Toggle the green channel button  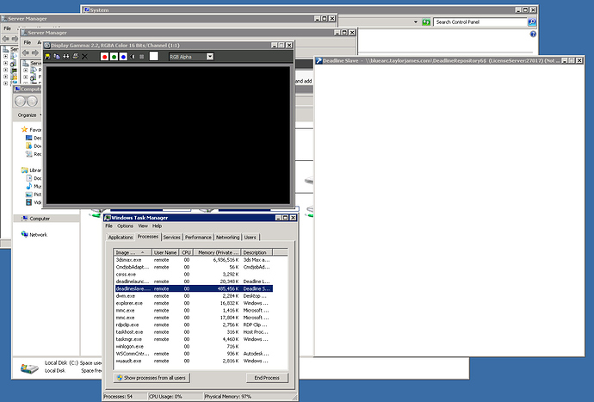point(114,57)
